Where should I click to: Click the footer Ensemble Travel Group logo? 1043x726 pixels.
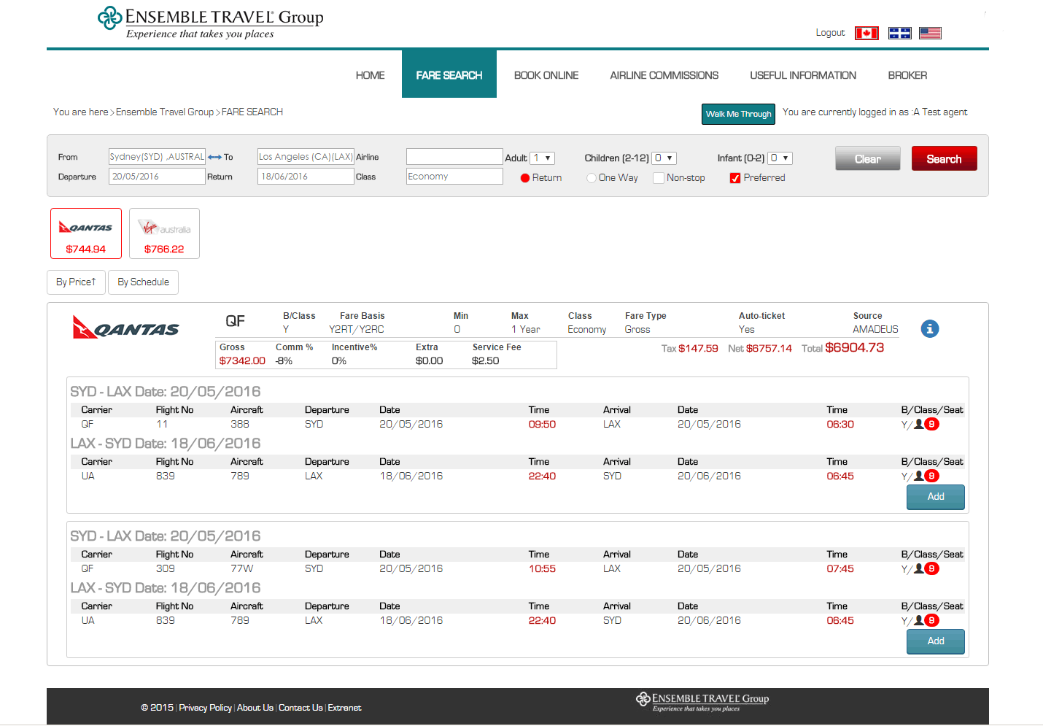702,702
